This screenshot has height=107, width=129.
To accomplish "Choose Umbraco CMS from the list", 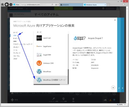I will tap(51, 63).
